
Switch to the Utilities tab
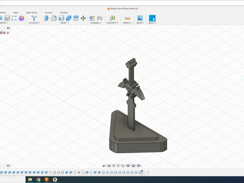64,13
